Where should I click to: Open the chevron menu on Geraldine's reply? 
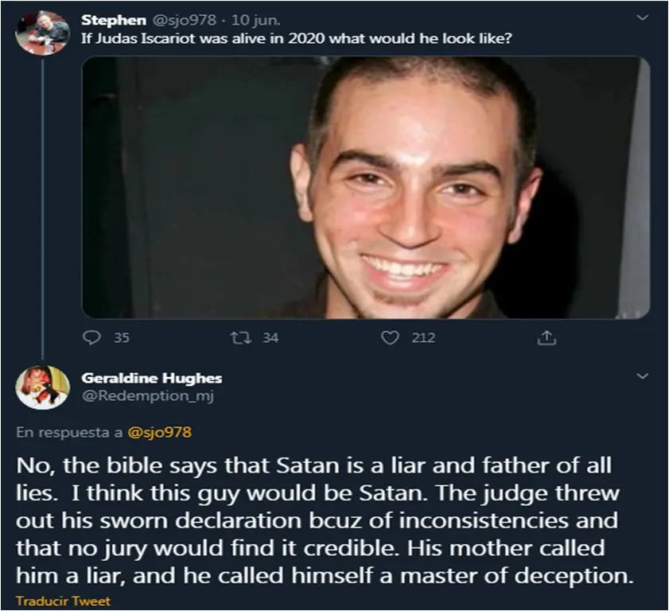click(644, 376)
